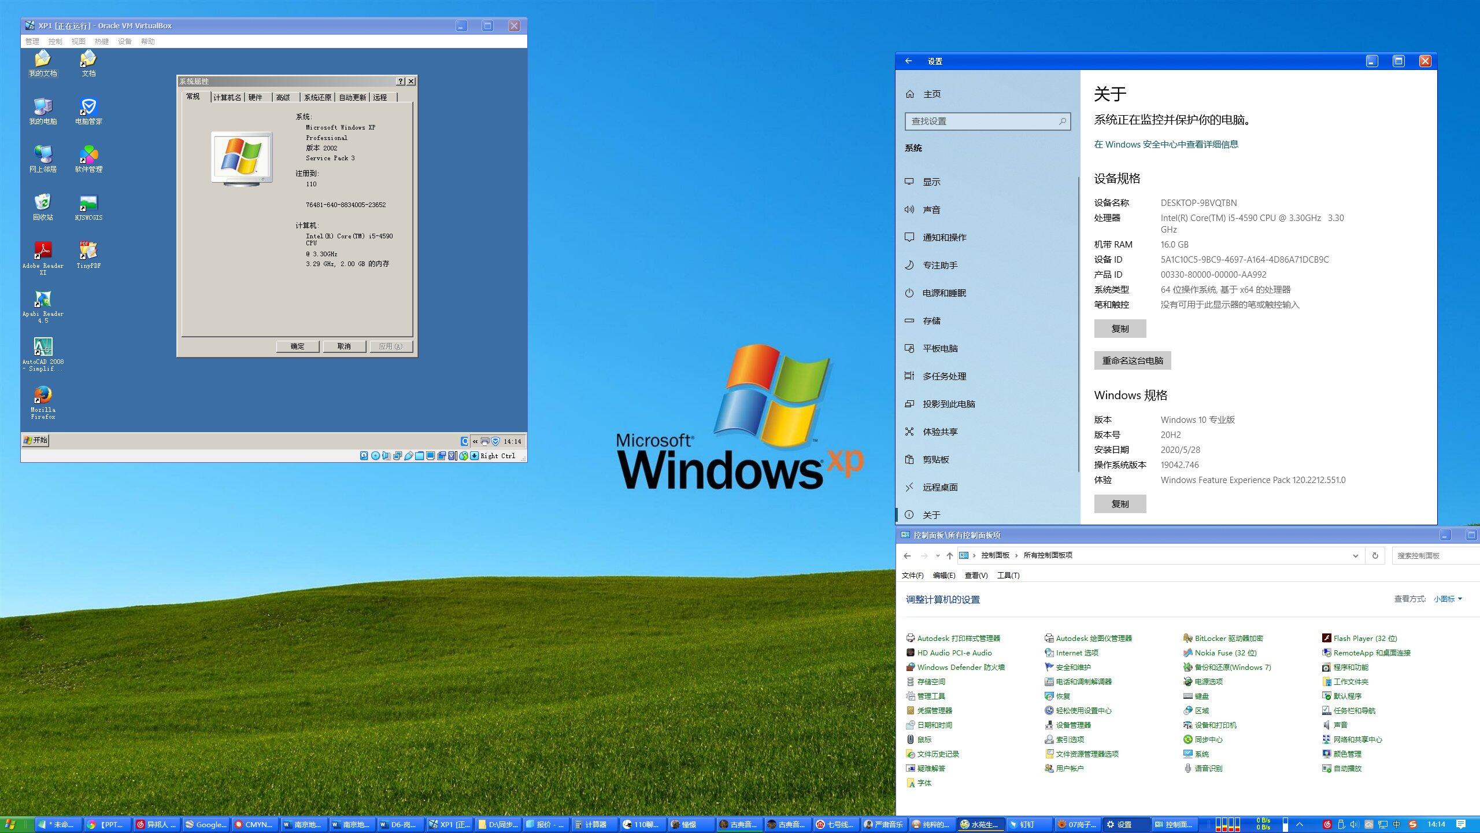Image resolution: width=1480 pixels, height=833 pixels.
Task: Open 软件管理 shortcut on XP desktop
Action: pos(88,160)
